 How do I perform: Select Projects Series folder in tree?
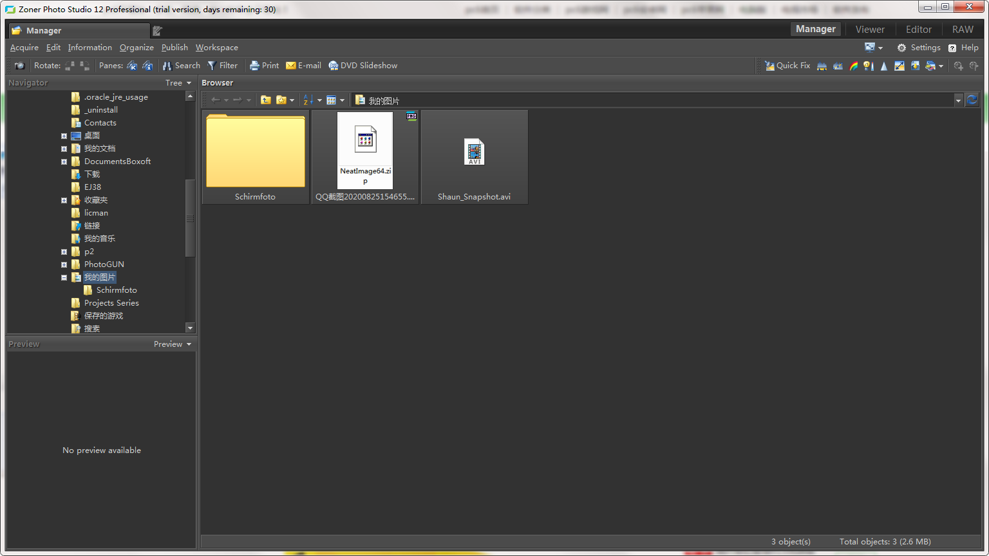pos(111,303)
